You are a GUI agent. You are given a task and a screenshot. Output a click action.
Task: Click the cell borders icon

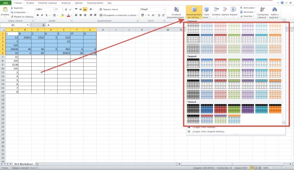54,15
